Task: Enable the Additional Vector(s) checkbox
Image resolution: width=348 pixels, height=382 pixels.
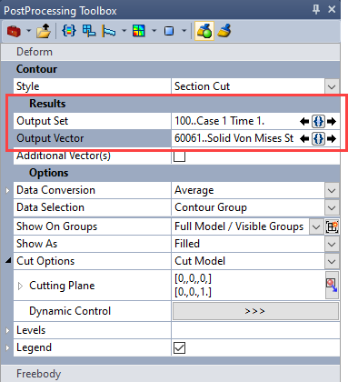Action: [179, 156]
